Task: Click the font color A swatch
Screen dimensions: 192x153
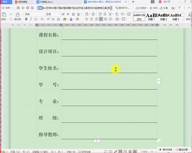Action: (71, 19)
